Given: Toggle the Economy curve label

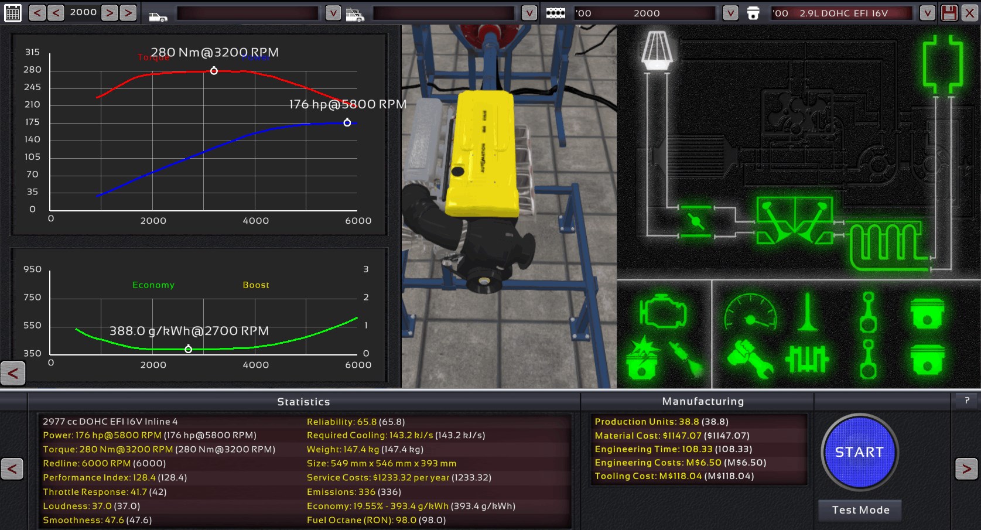Looking at the screenshot, I should 153,285.
